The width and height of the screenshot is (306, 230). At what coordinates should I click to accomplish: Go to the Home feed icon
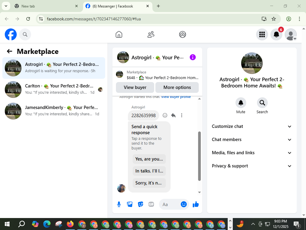pos(119,34)
